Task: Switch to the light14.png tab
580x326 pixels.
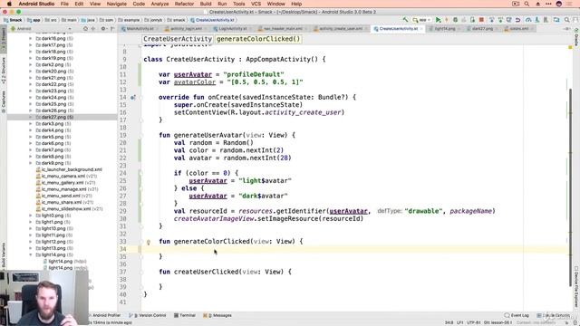Action: tap(445, 28)
